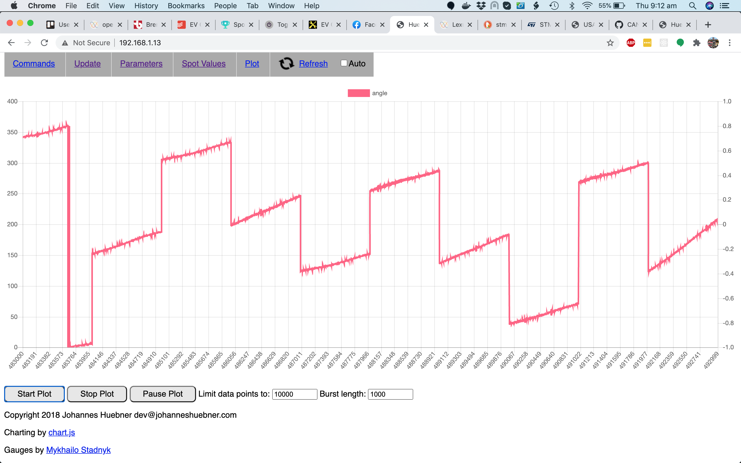Open the Bookmarks menu
The width and height of the screenshot is (741, 463).
point(186,6)
